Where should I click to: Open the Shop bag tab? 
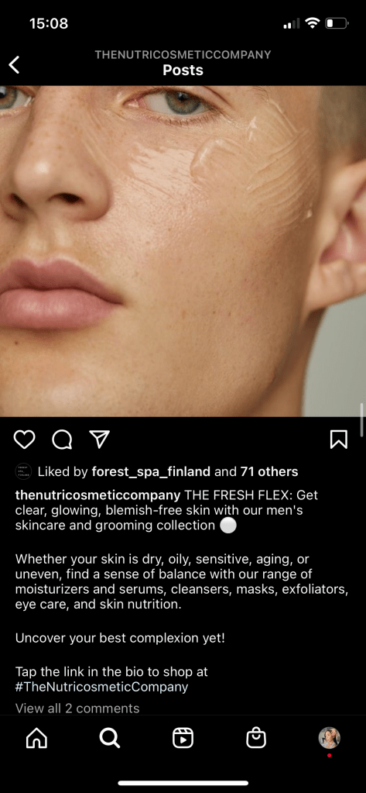point(256,739)
